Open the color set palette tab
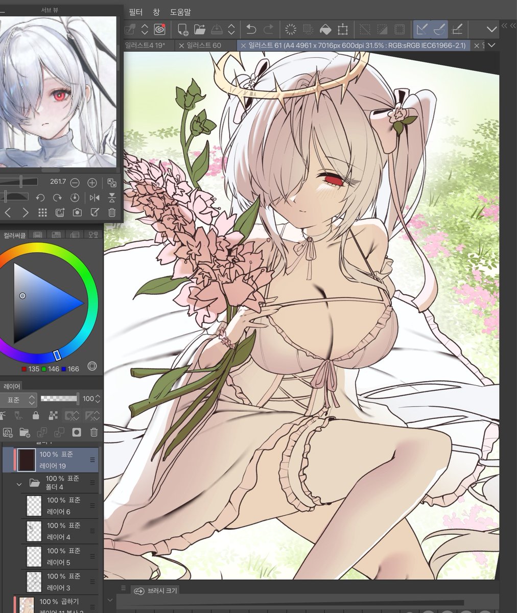 point(56,235)
